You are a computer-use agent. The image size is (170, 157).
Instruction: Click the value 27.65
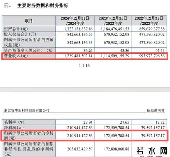pyautogui.click(x=125, y=122)
